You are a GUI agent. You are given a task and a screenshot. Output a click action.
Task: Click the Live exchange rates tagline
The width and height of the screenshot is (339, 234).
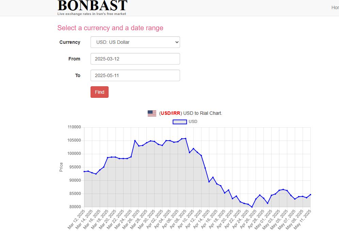point(92,14)
